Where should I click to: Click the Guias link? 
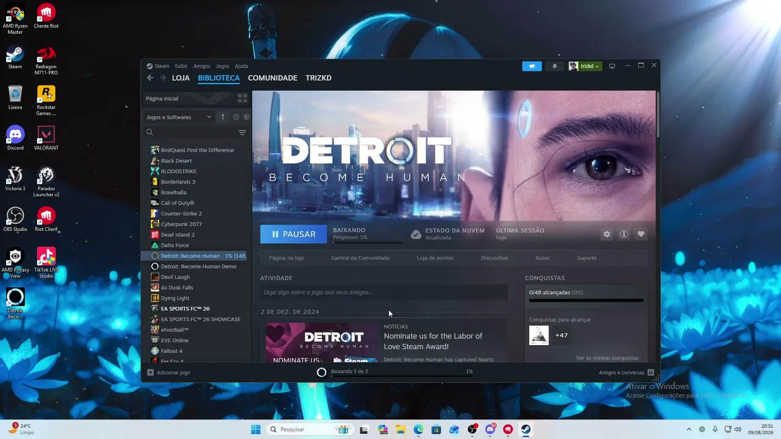point(542,258)
